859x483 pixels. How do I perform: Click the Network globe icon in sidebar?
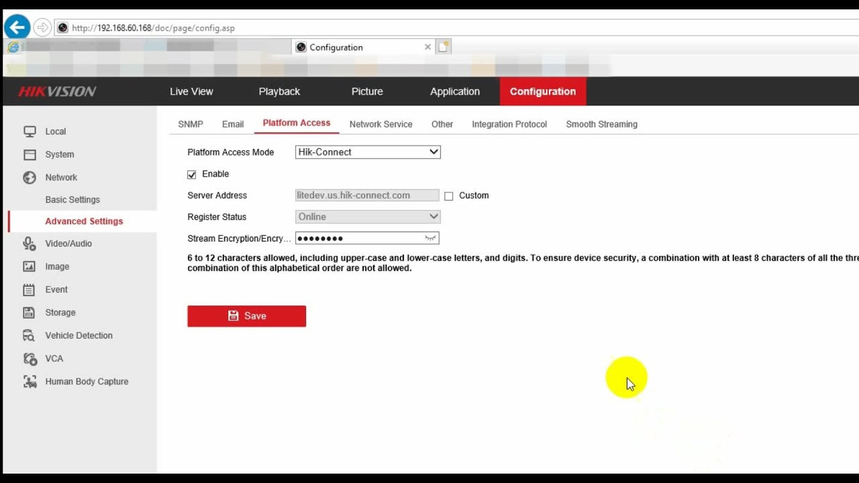point(30,177)
